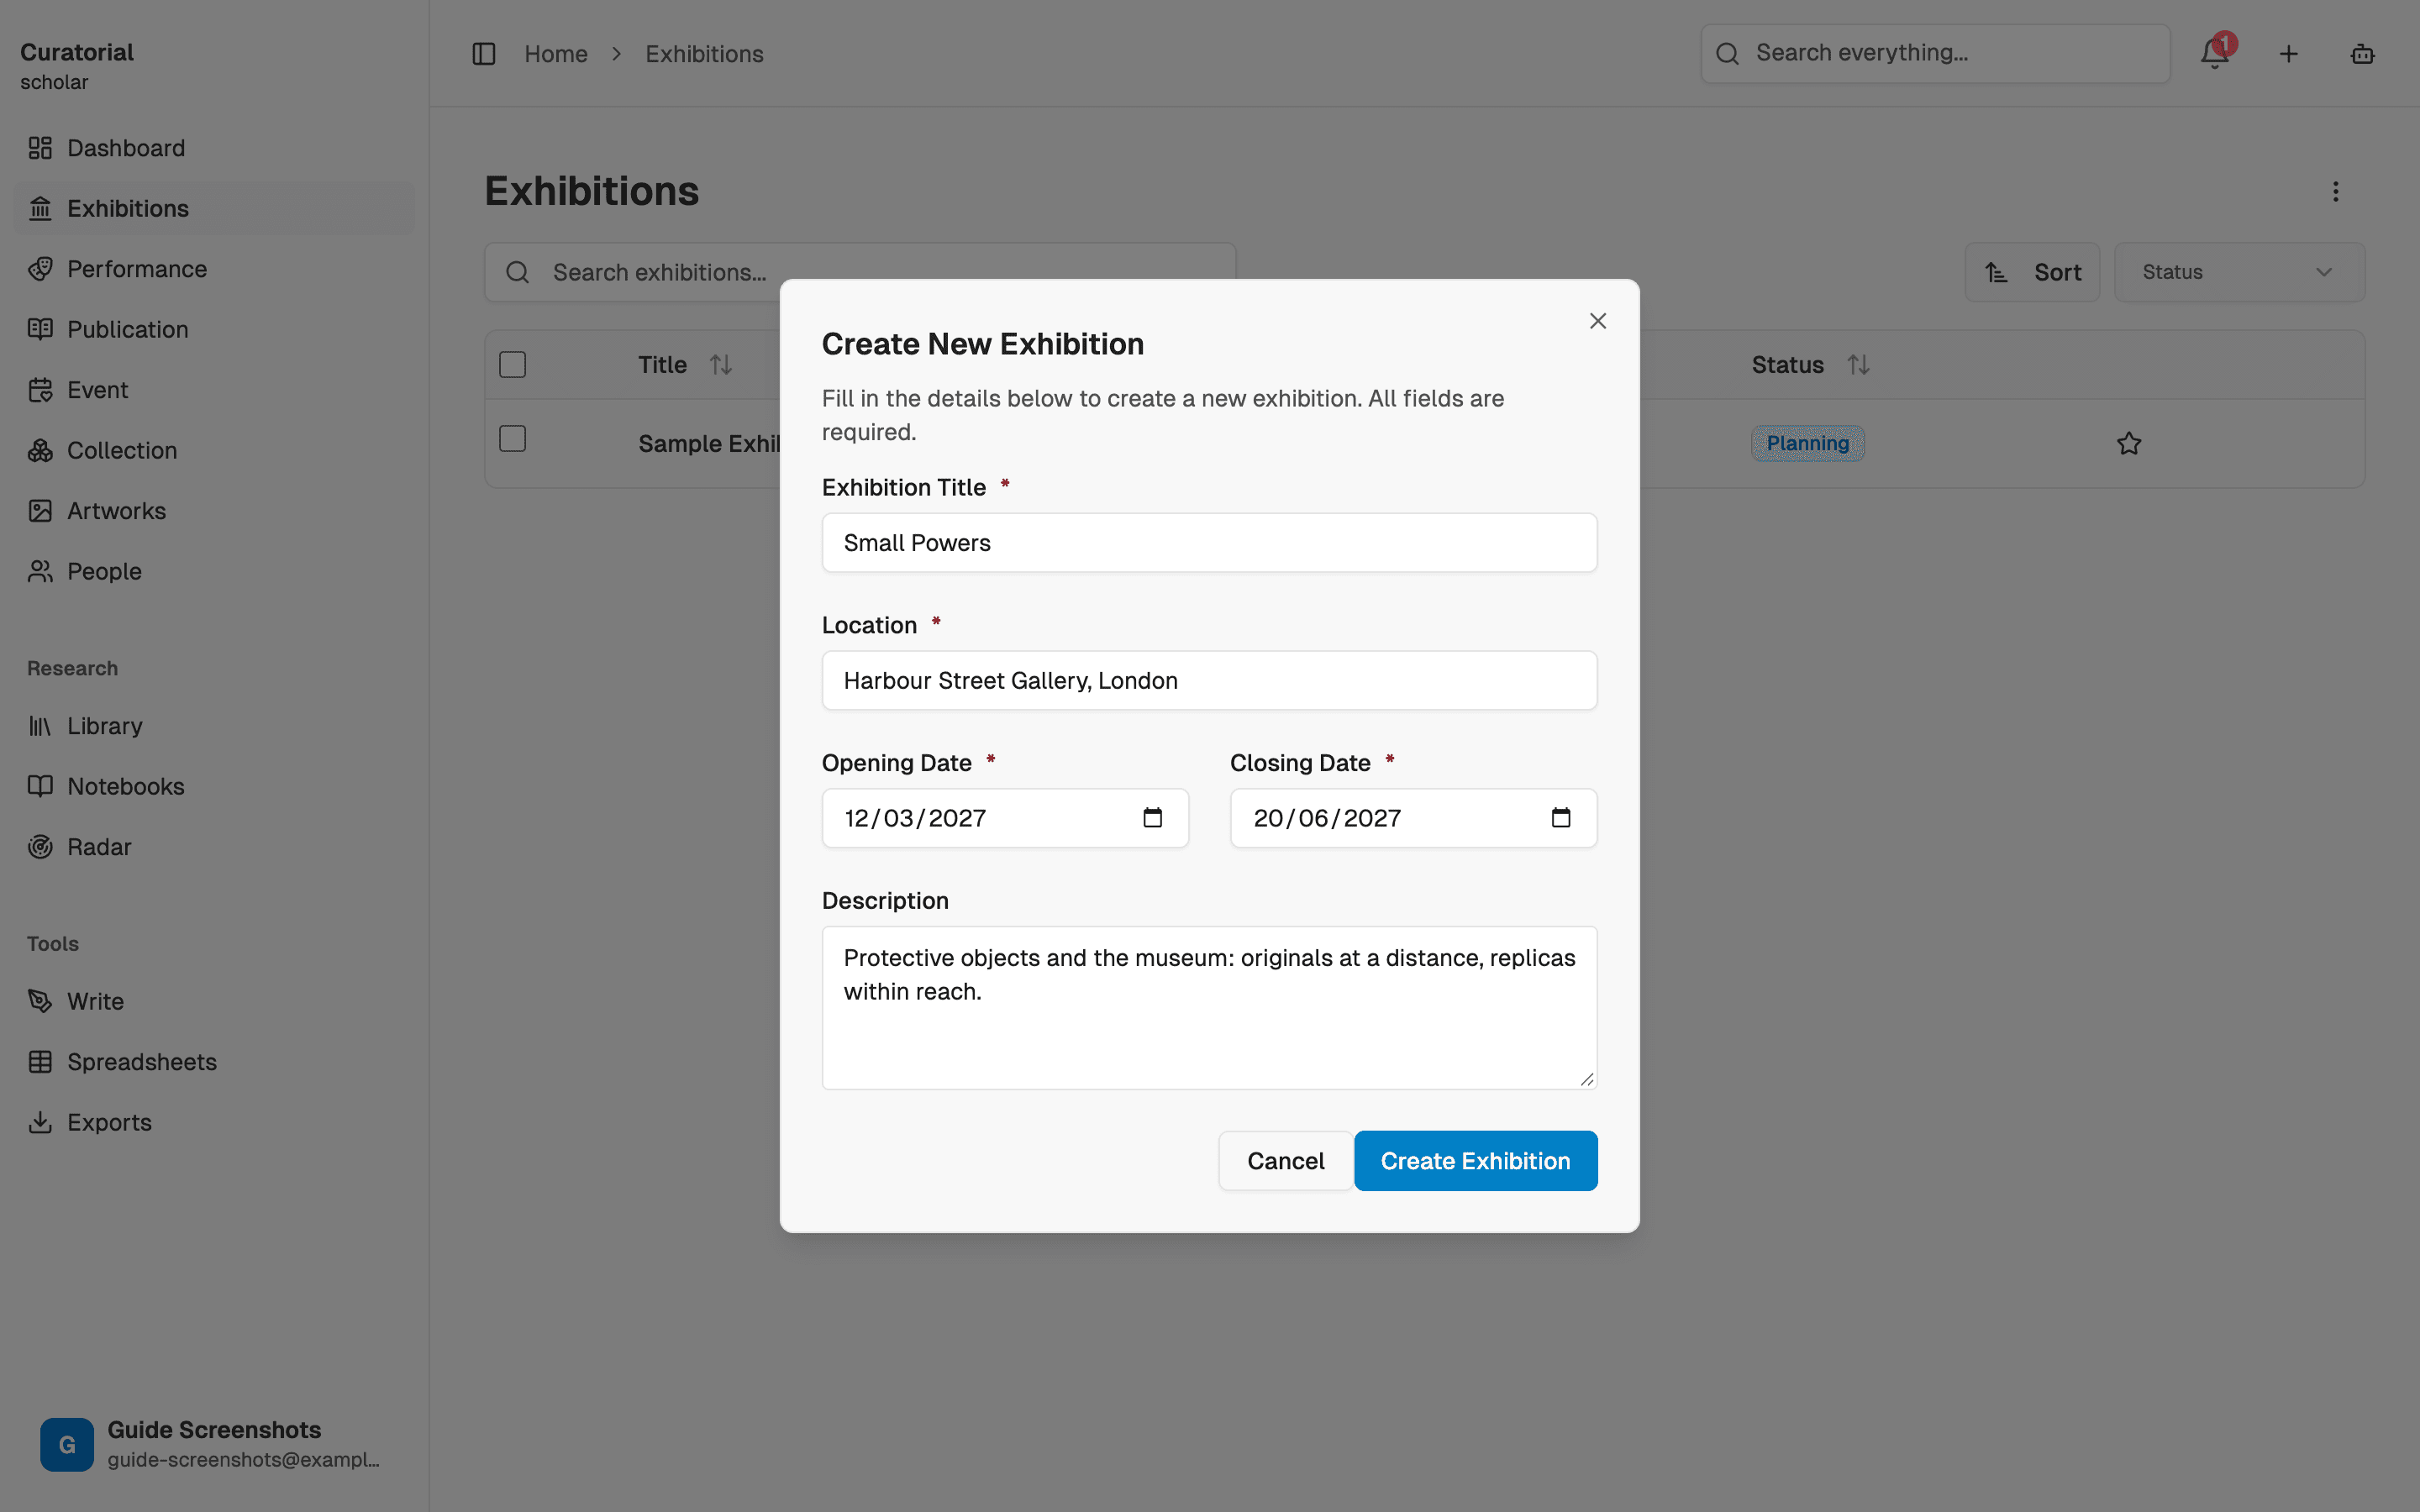The width and height of the screenshot is (2420, 1512).
Task: Focus the Search exhibitions box
Action: pyautogui.click(x=860, y=272)
